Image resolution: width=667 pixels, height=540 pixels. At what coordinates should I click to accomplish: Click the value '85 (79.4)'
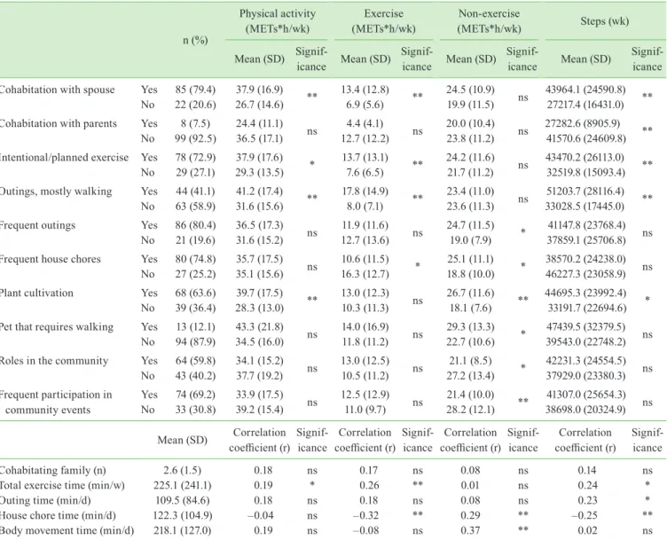pyautogui.click(x=195, y=90)
